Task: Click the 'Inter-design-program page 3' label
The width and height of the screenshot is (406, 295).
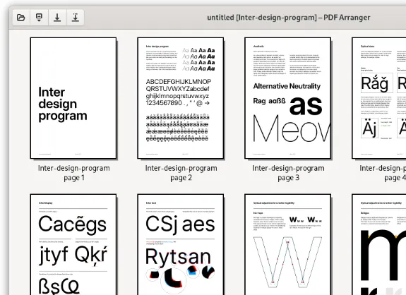Action: [x=288, y=173]
